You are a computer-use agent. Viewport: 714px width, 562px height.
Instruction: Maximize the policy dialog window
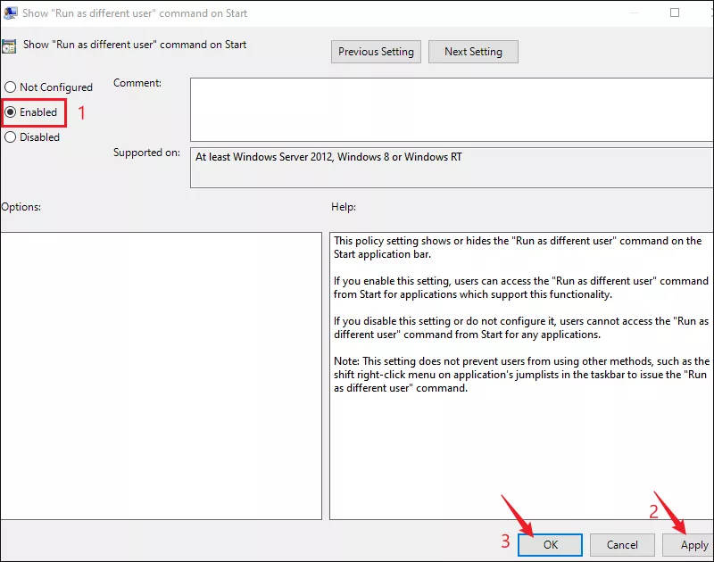[x=675, y=12]
